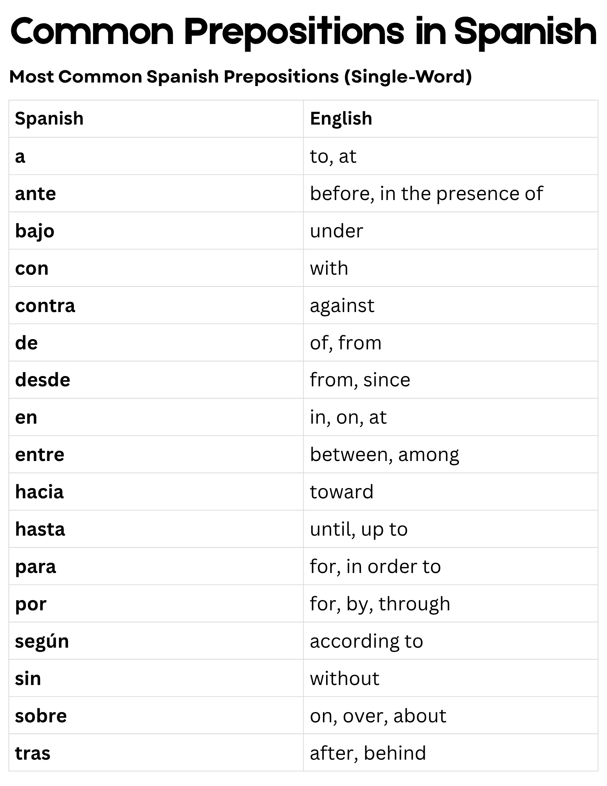Select the 'contra' table cell

[156, 305]
